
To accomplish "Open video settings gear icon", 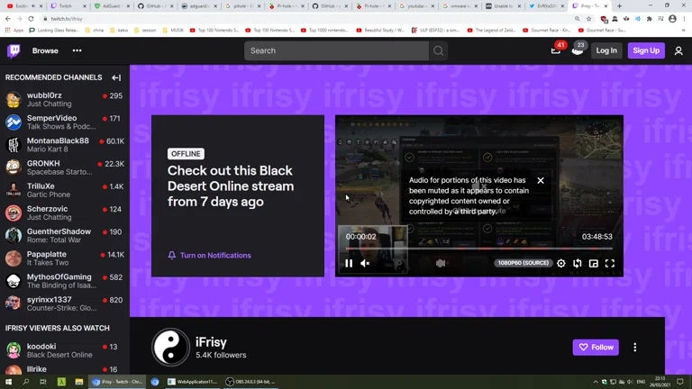I will point(561,264).
